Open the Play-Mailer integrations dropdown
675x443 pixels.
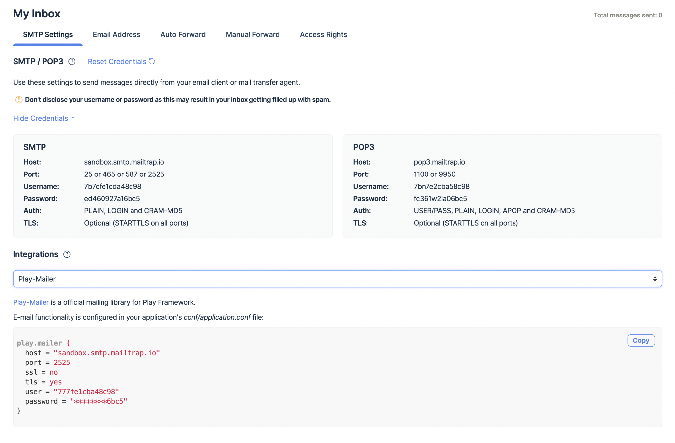point(337,279)
